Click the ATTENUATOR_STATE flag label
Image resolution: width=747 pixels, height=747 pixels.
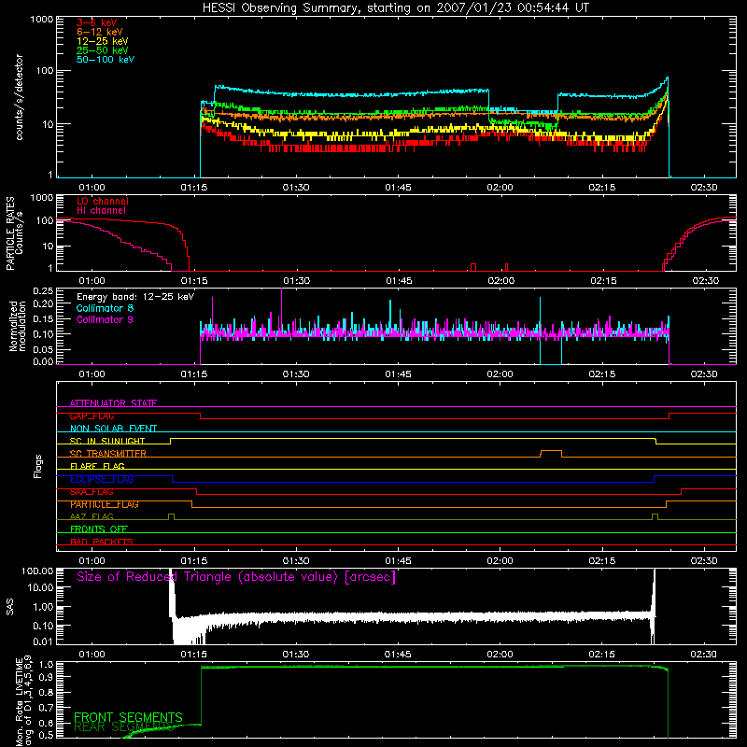click(x=113, y=403)
